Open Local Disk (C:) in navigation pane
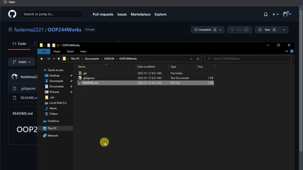The width and height of the screenshot is (303, 170). click(x=58, y=103)
